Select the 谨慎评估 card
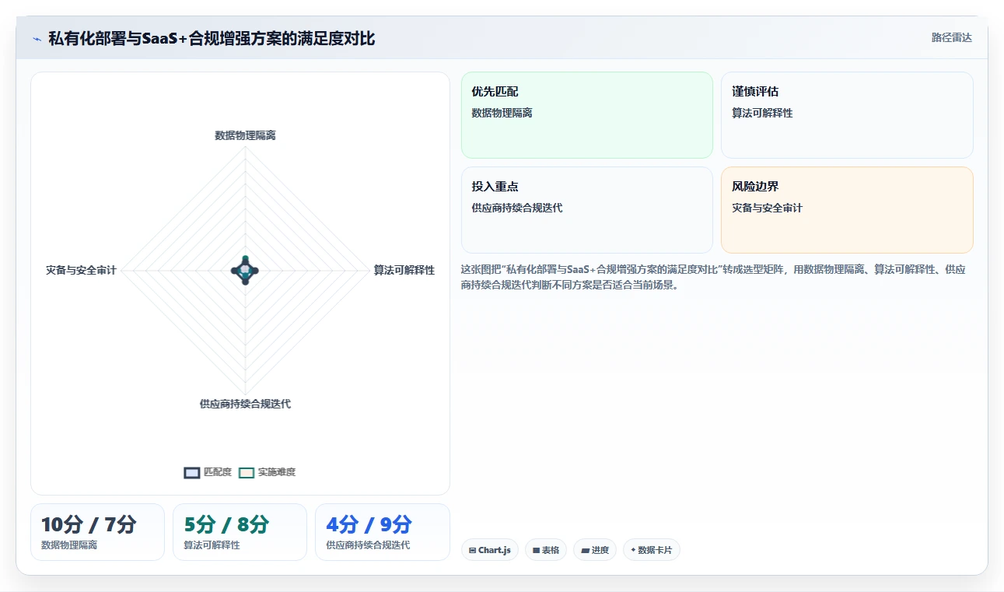1004x592 pixels. [847, 115]
